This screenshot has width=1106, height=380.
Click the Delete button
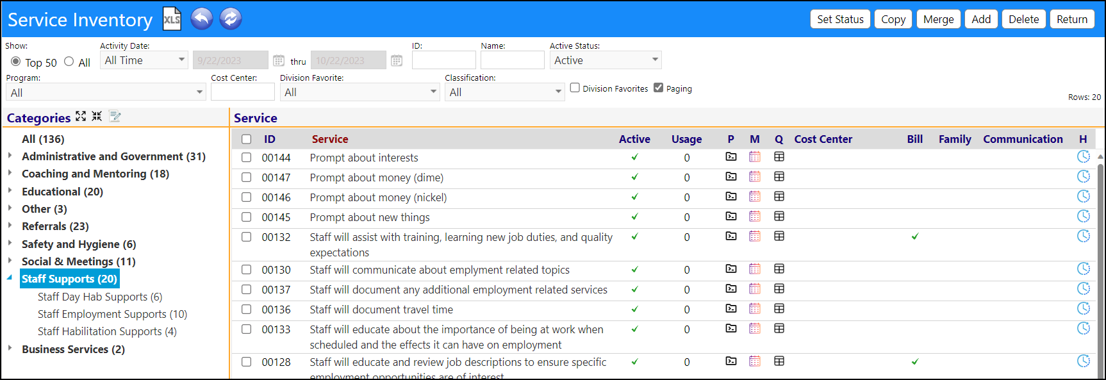pos(1024,19)
